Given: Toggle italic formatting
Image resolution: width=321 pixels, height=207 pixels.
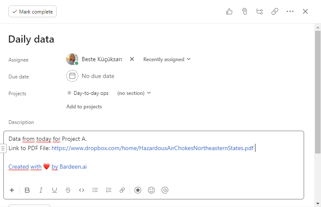Looking at the screenshot, I should [41, 190].
